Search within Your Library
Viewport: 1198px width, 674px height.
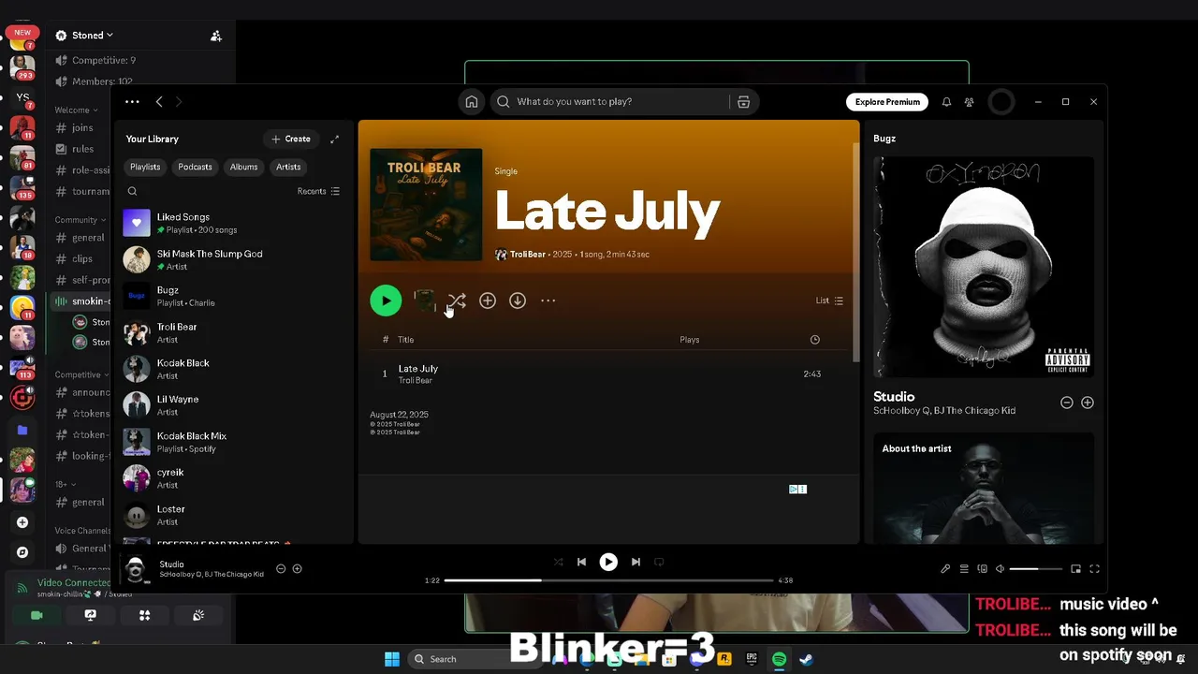click(132, 191)
